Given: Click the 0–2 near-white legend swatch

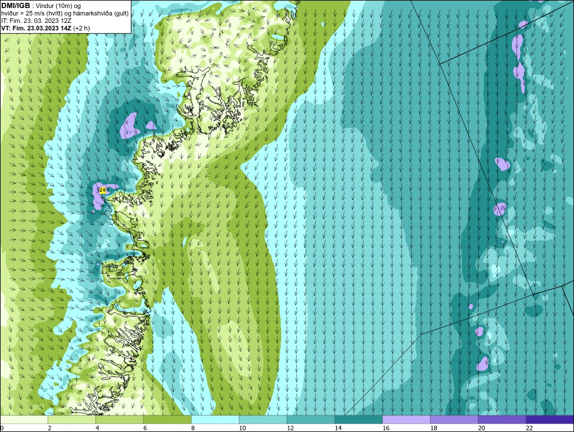Looking at the screenshot, I should (x=24, y=419).
